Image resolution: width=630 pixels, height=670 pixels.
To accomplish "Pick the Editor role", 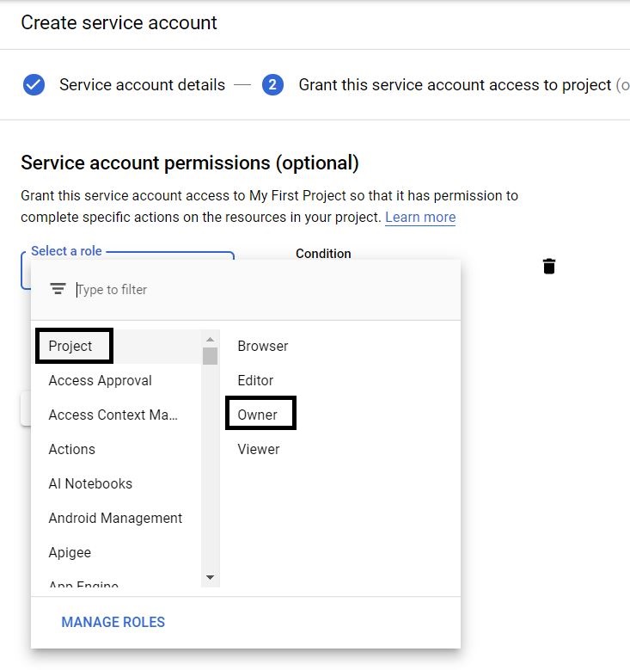I will click(x=255, y=380).
